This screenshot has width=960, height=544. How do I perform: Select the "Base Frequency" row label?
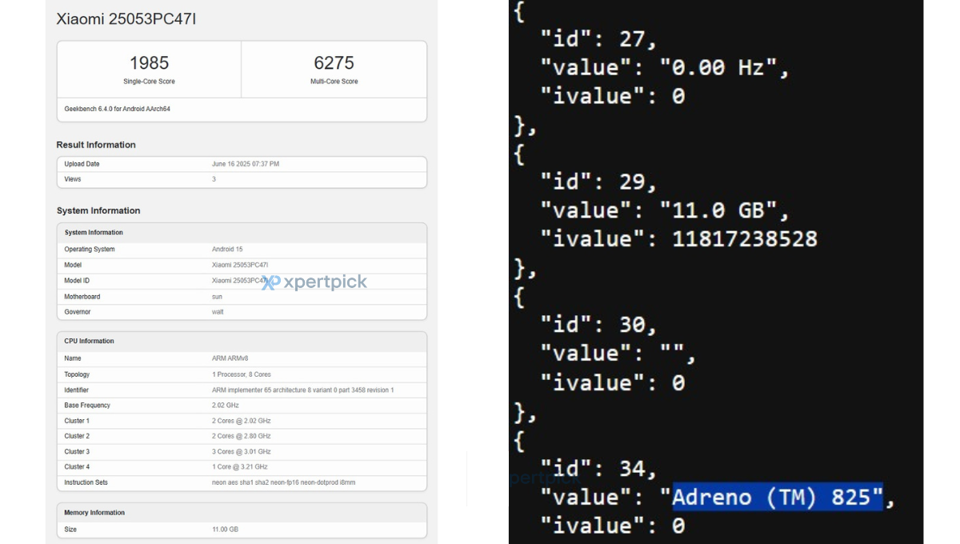pos(87,406)
